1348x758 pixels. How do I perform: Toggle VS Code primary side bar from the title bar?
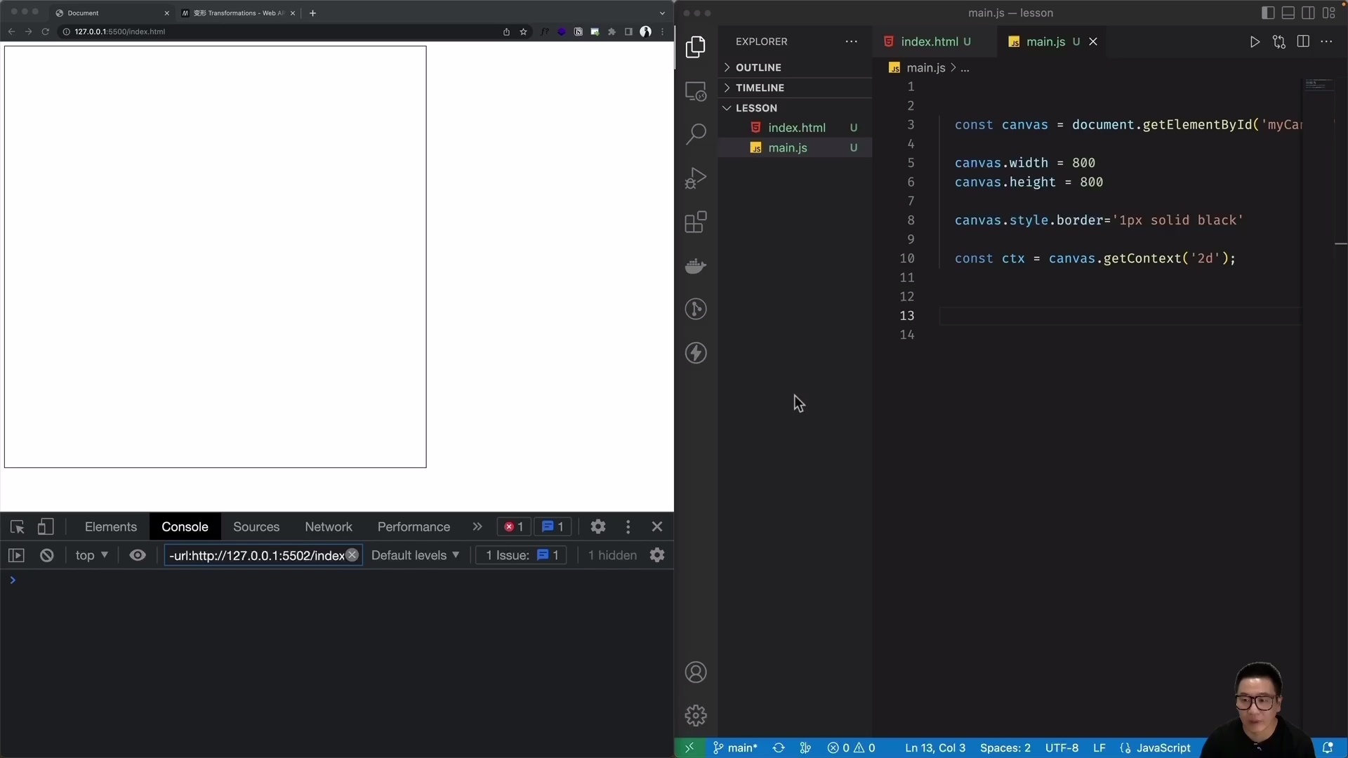pyautogui.click(x=1268, y=13)
